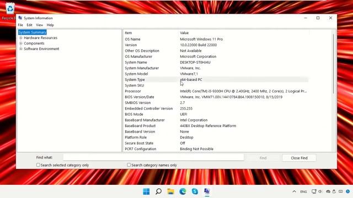Open the File menu
The height and width of the screenshot is (198, 353).
point(20,25)
